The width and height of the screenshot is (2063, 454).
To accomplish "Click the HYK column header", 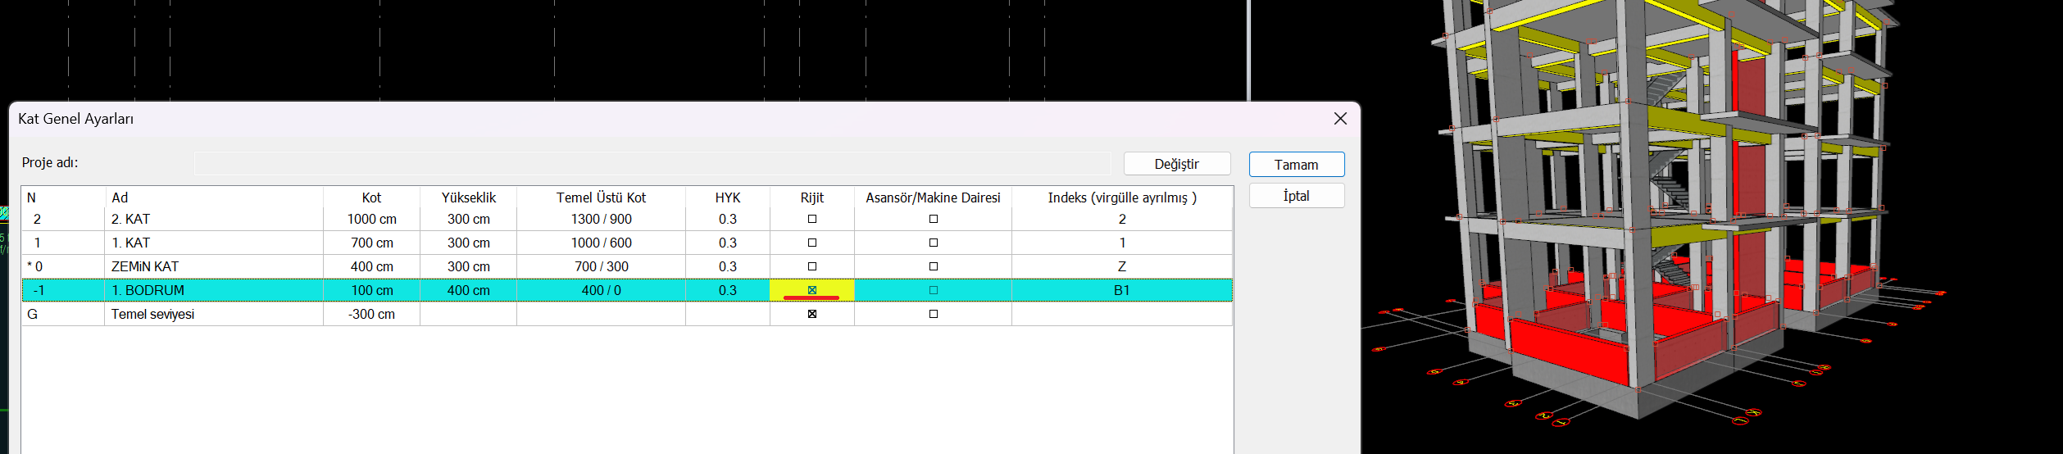I will point(727,197).
